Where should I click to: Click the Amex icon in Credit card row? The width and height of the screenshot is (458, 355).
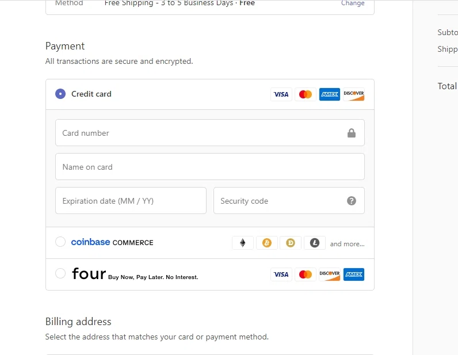tap(330, 94)
